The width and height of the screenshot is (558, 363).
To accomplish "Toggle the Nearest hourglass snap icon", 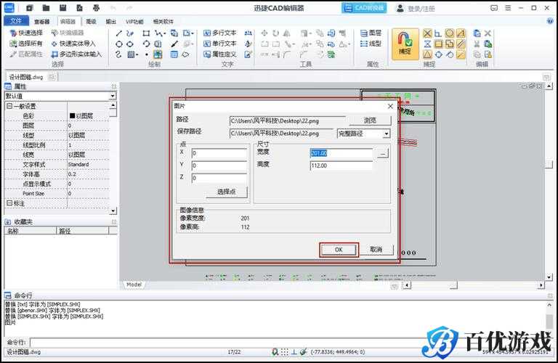I will tap(427, 44).
